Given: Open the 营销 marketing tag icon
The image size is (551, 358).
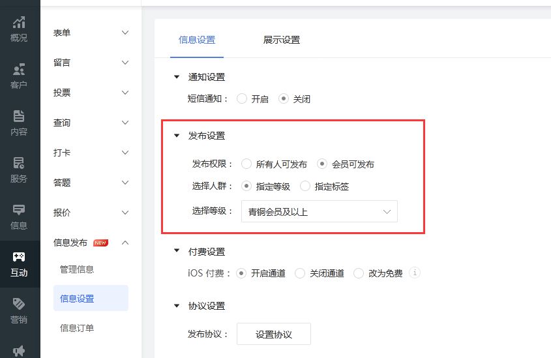Looking at the screenshot, I should pos(19,311).
